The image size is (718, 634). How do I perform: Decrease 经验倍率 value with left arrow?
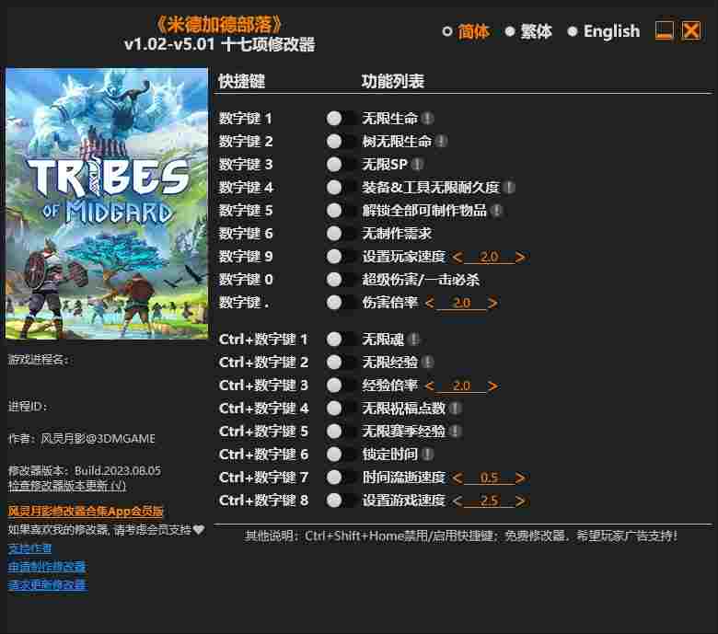point(429,386)
